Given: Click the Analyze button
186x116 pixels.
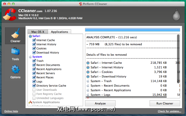Looking at the screenshot, I should click(100, 103).
